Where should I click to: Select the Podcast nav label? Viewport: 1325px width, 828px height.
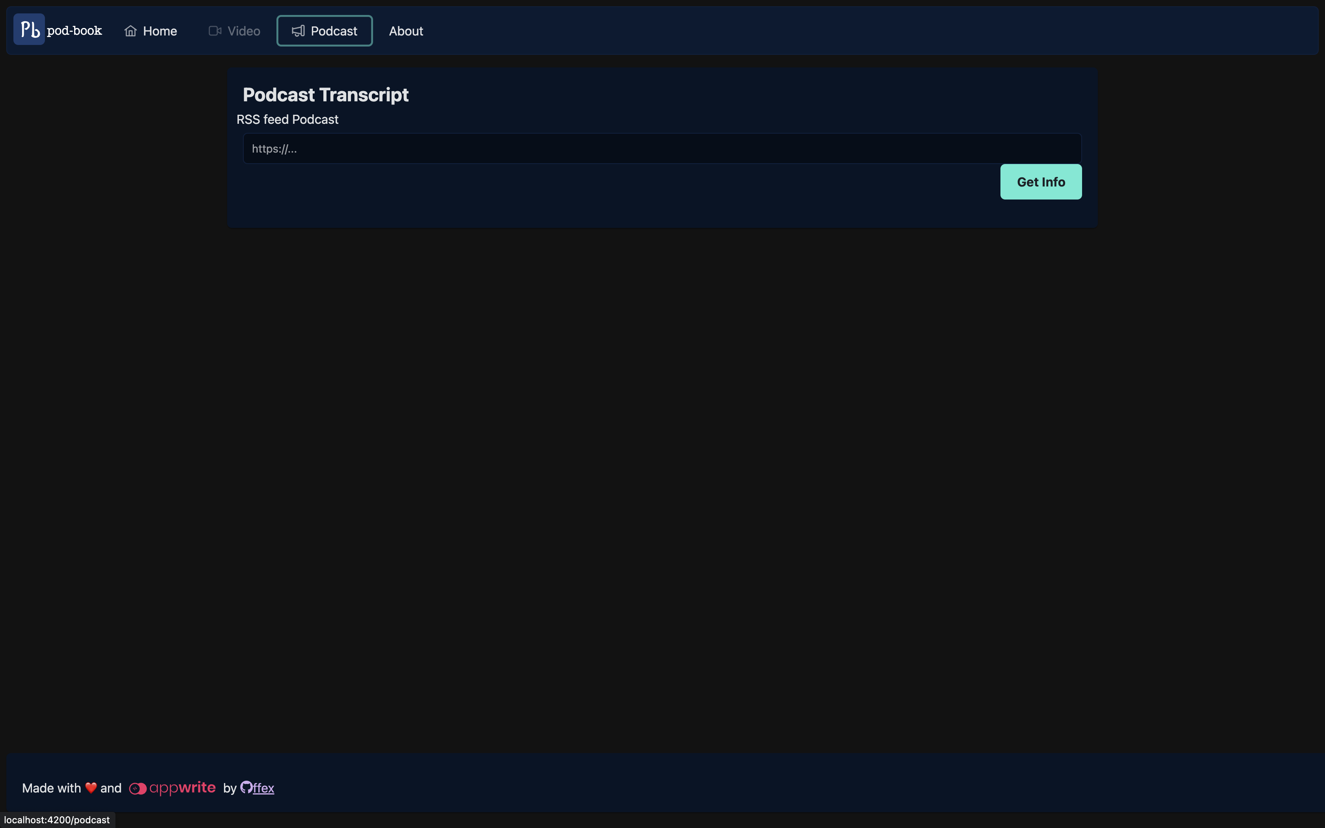(334, 31)
